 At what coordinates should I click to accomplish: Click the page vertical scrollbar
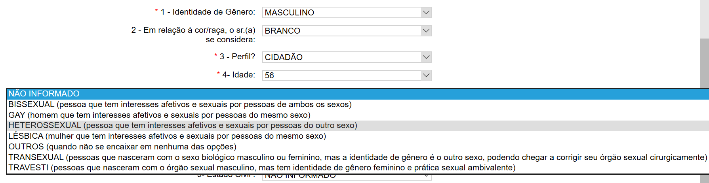pyautogui.click(x=704, y=59)
